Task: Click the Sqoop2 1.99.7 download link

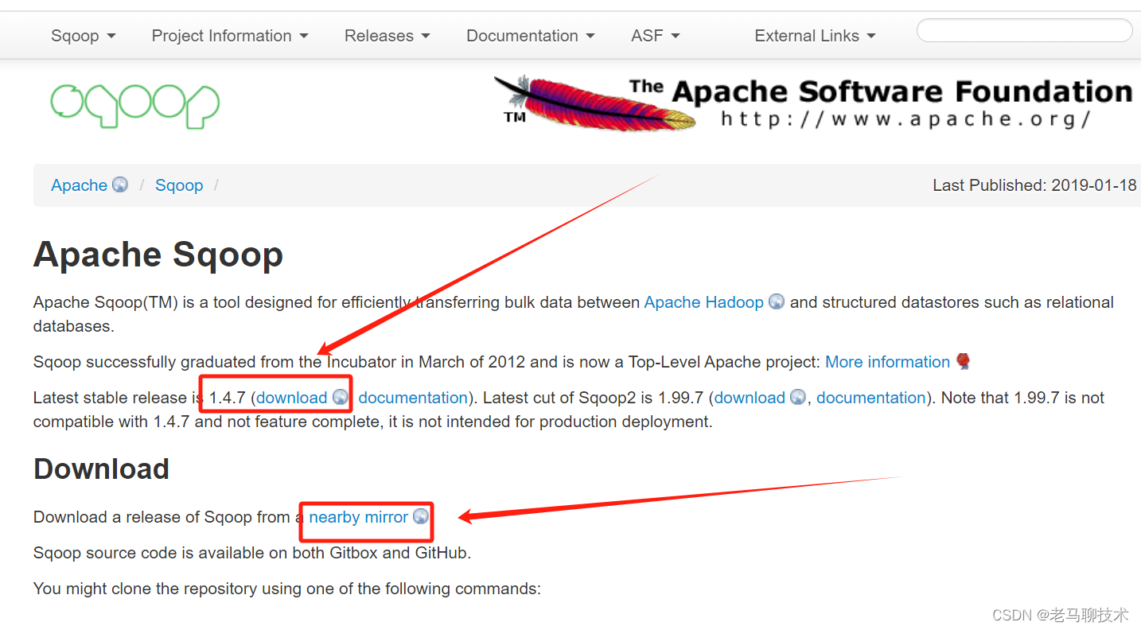Action: pyautogui.click(x=750, y=398)
